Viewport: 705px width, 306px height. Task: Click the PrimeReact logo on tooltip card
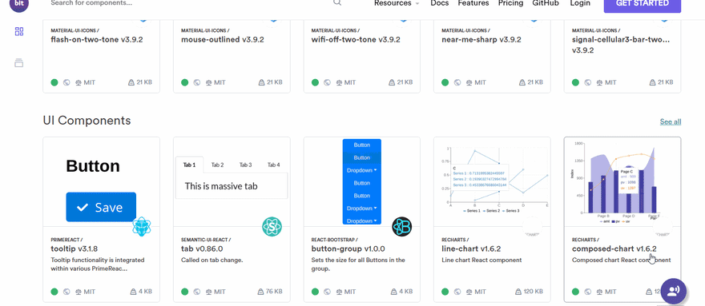(142, 227)
